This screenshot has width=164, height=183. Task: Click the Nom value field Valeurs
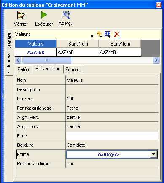tap(112, 80)
